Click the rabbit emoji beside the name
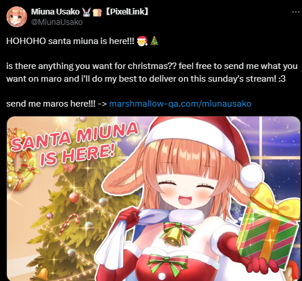Viewport: 302px width, 281px height. click(86, 12)
